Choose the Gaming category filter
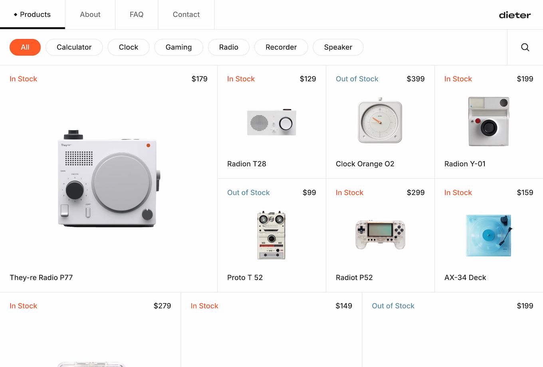The width and height of the screenshot is (543, 367). pos(178,47)
